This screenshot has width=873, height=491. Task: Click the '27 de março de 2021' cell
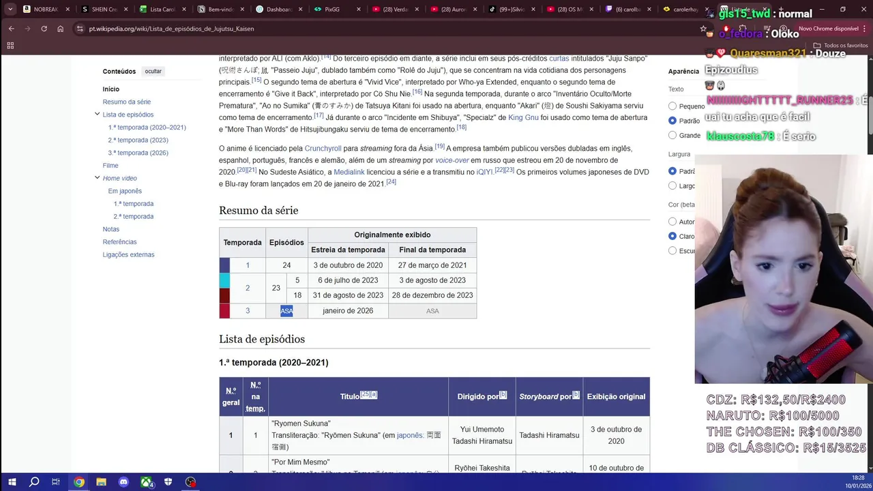tap(432, 265)
